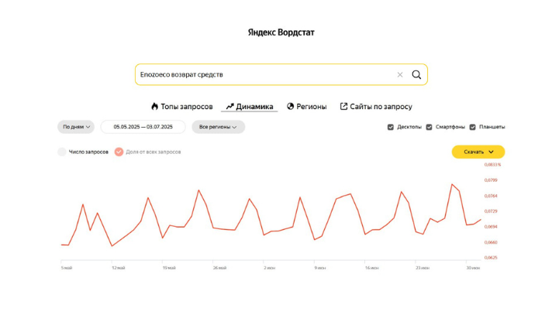
Task: Click the Сайты по запросу external-link icon
Action: (x=343, y=107)
